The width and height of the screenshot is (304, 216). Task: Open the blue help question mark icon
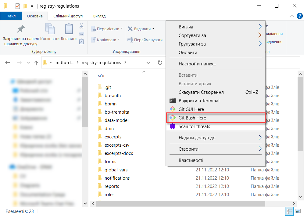click(x=299, y=16)
